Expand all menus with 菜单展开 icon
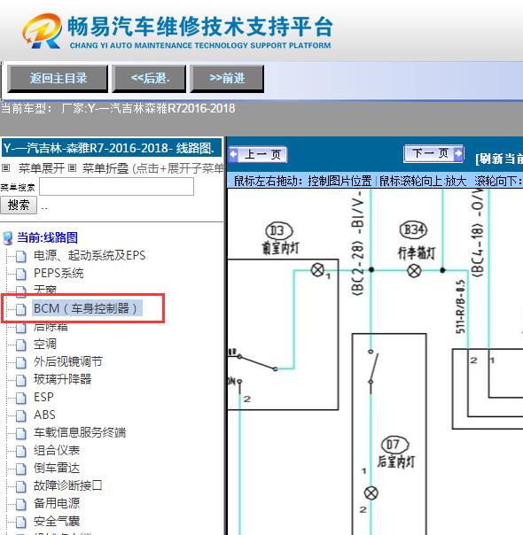Image resolution: width=523 pixels, height=535 pixels. click(x=5, y=168)
